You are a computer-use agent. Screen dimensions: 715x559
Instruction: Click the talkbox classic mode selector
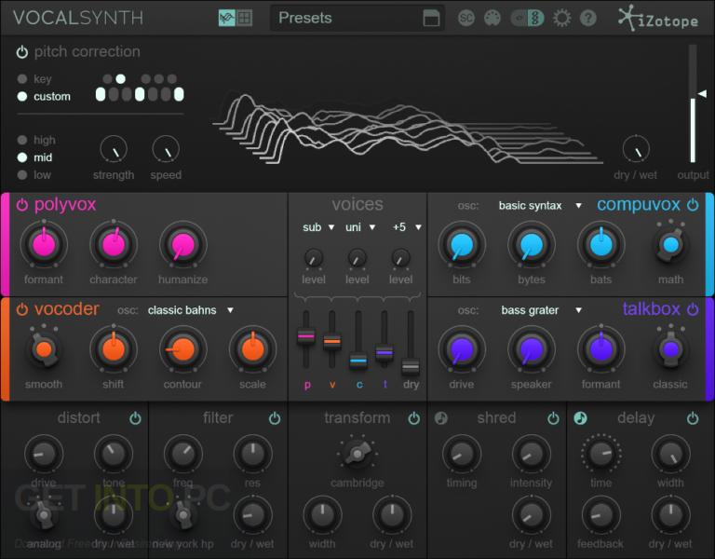[x=670, y=349]
